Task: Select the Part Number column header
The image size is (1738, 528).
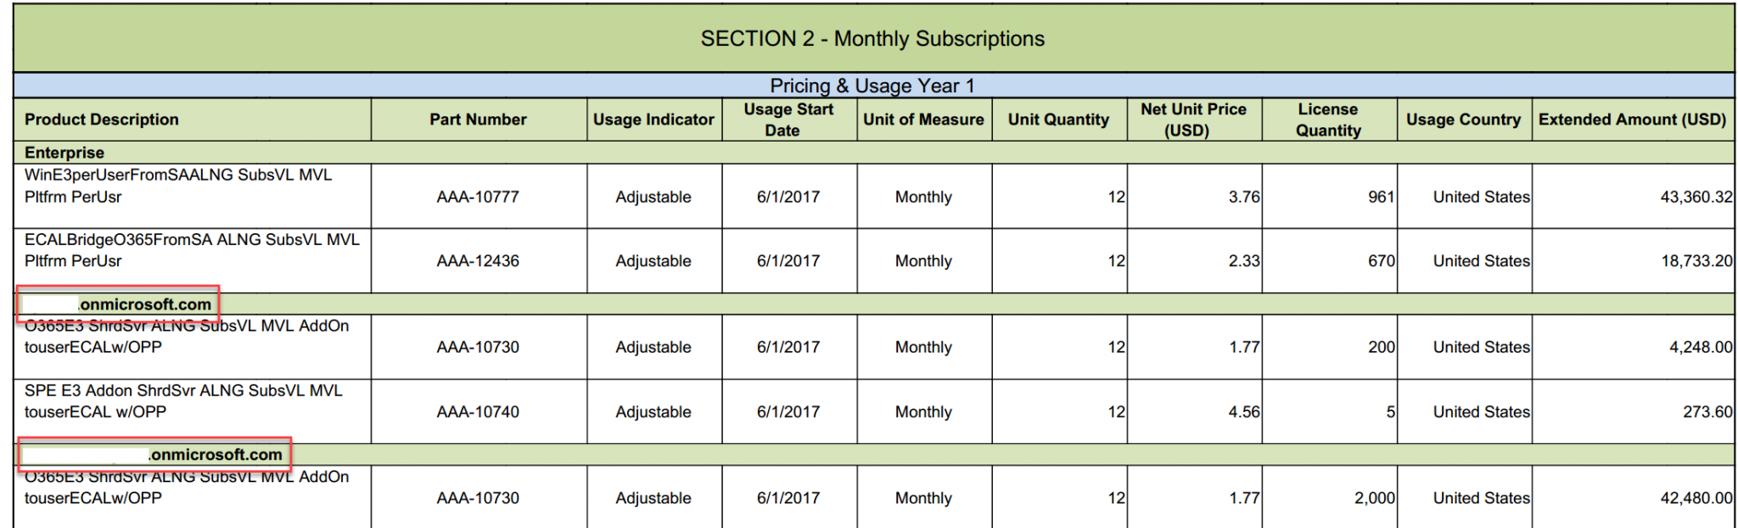Action: tap(478, 119)
